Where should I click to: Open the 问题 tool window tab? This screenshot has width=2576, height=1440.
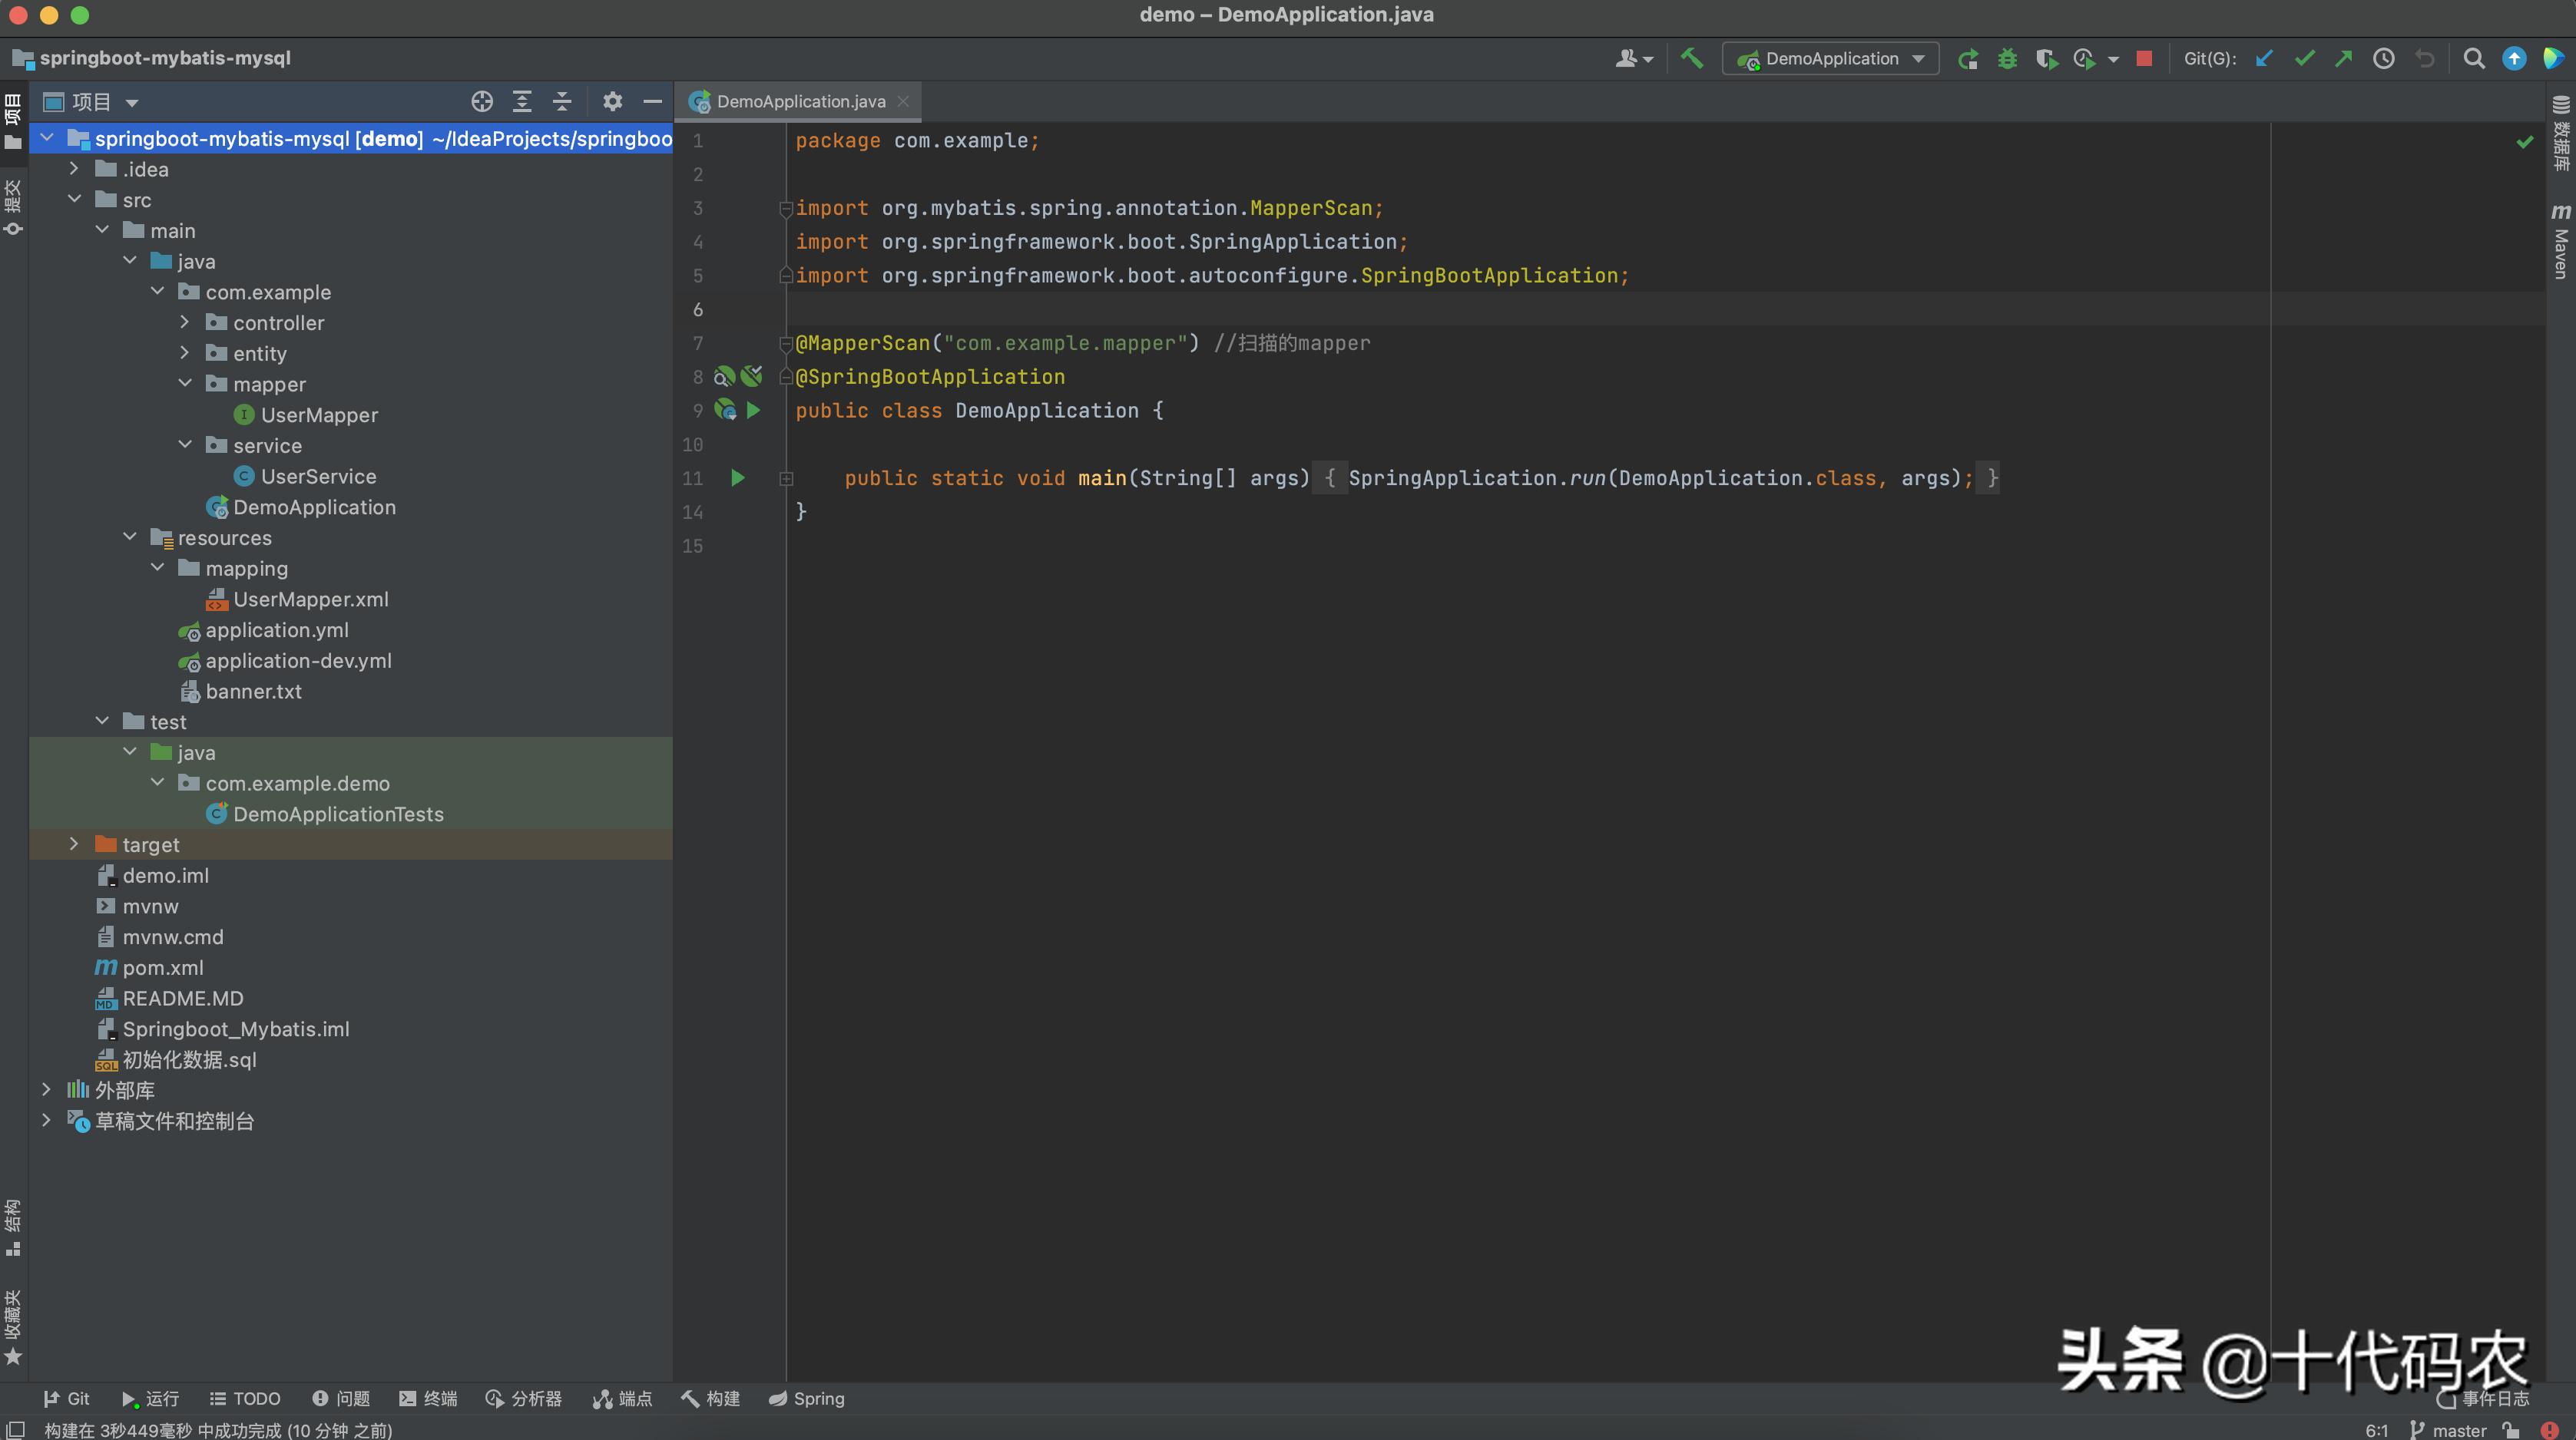click(341, 1398)
